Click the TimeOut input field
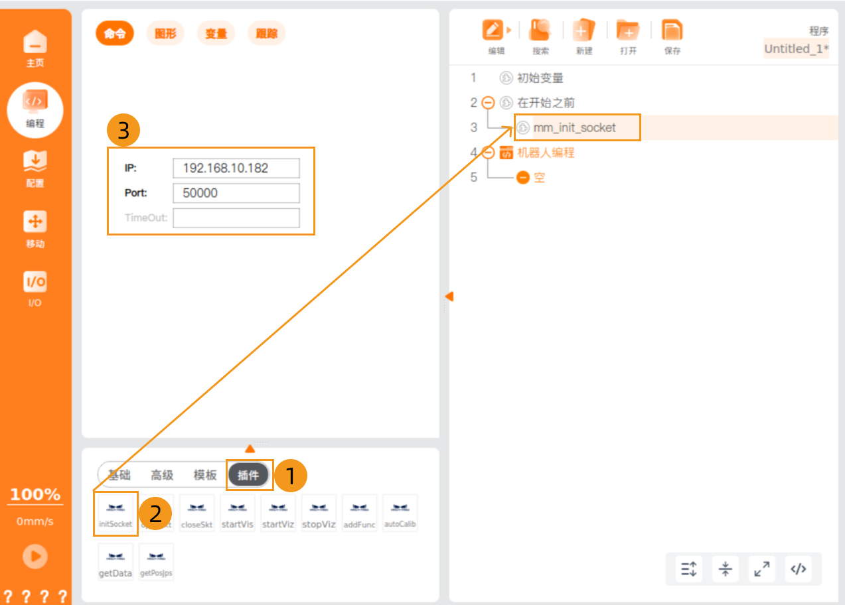Image resolution: width=845 pixels, height=605 pixels. tap(236, 218)
